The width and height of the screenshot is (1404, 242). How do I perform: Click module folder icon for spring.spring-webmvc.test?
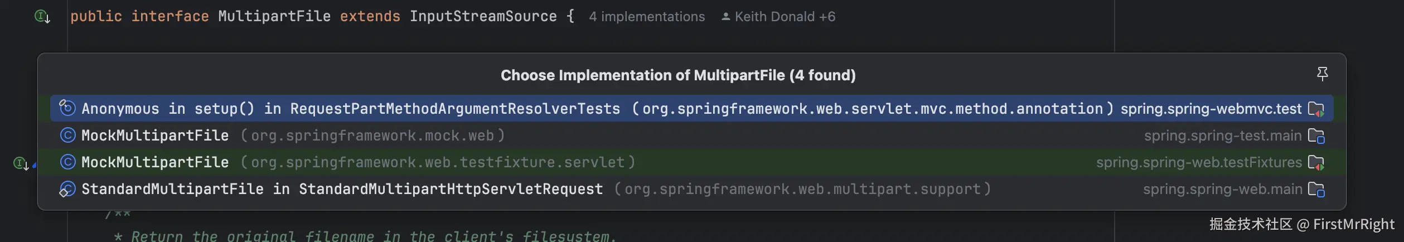[x=1316, y=109]
